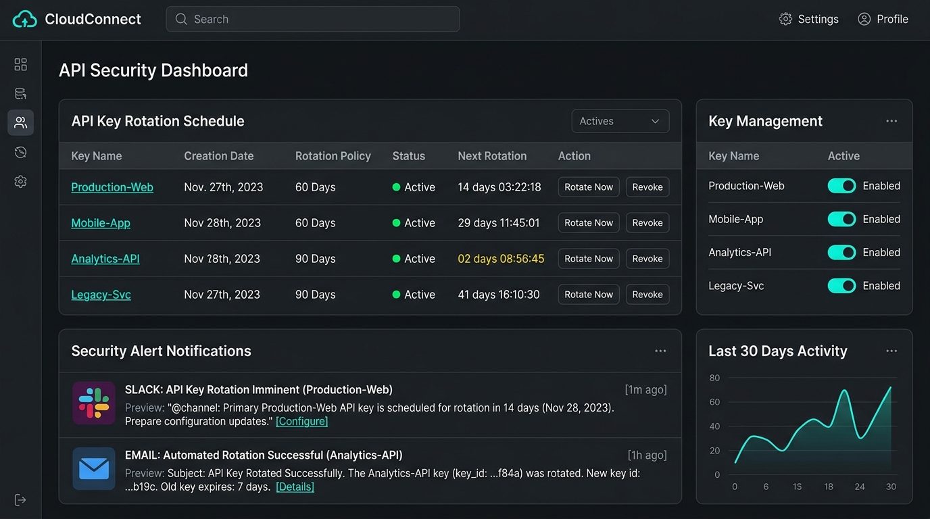Open the Mobile-App key link
The height and width of the screenshot is (519, 930).
click(x=101, y=223)
